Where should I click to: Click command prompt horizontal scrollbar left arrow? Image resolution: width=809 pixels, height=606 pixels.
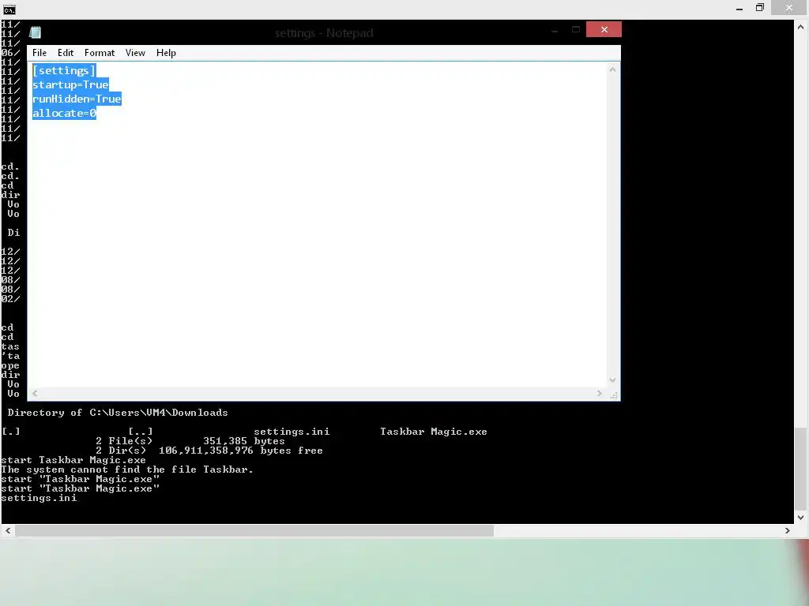point(8,530)
